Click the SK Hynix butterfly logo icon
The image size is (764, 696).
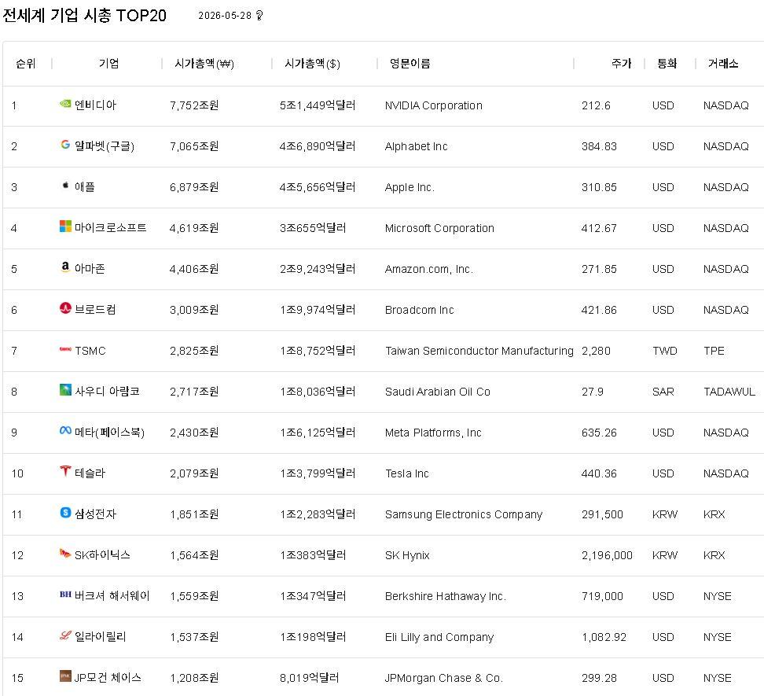point(65,553)
